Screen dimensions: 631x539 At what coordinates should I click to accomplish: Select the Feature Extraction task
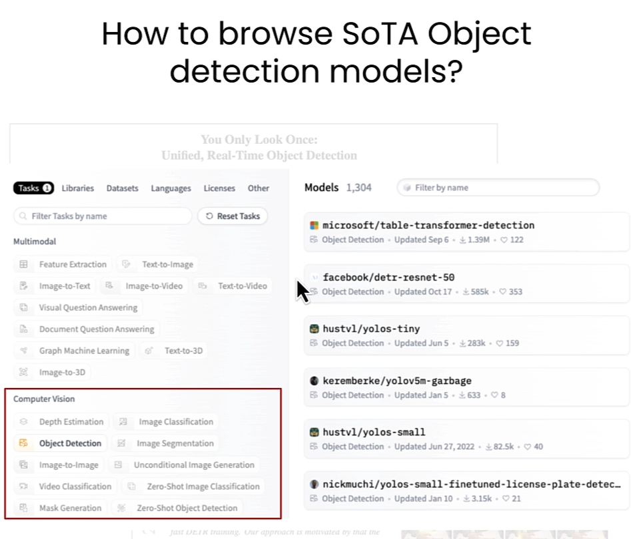point(63,264)
